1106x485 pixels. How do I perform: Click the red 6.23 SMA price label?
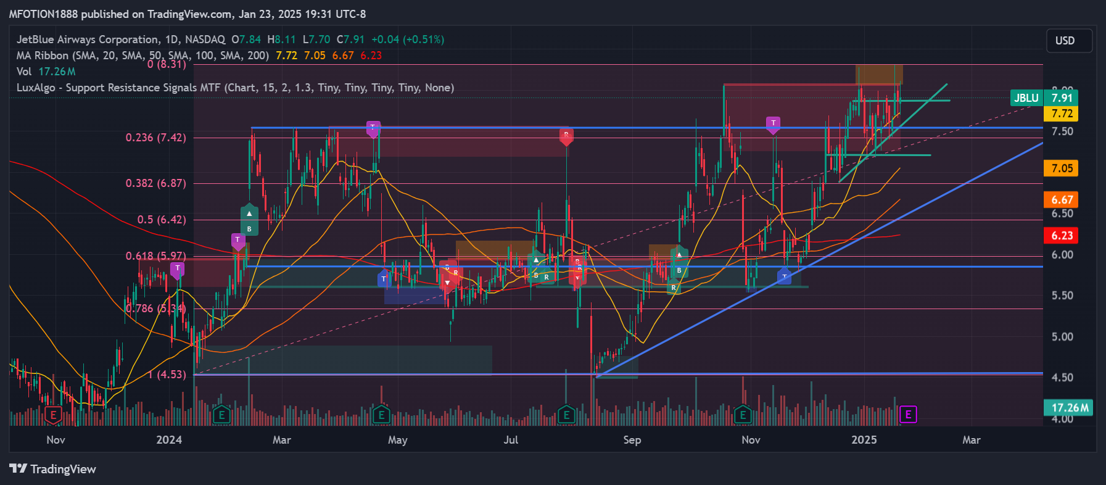1062,235
